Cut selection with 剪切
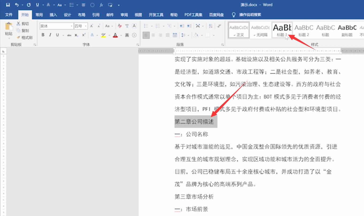The width and height of the screenshot is (364, 216). (23, 24)
